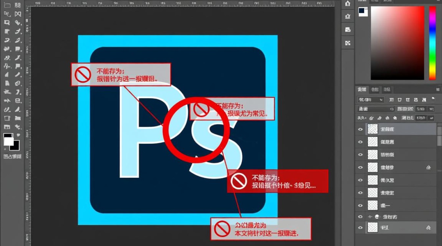Image resolution: width=442 pixels, height=246 pixels.
Task: Select the topmost layer thumbnail
Action: pyautogui.click(x=373, y=129)
